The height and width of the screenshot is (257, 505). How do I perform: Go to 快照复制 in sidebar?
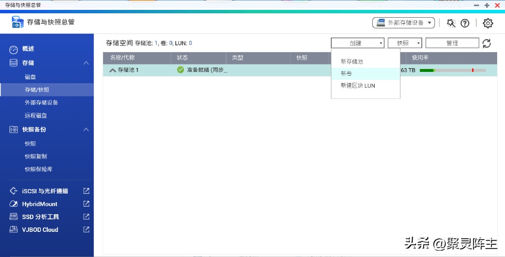click(x=36, y=157)
